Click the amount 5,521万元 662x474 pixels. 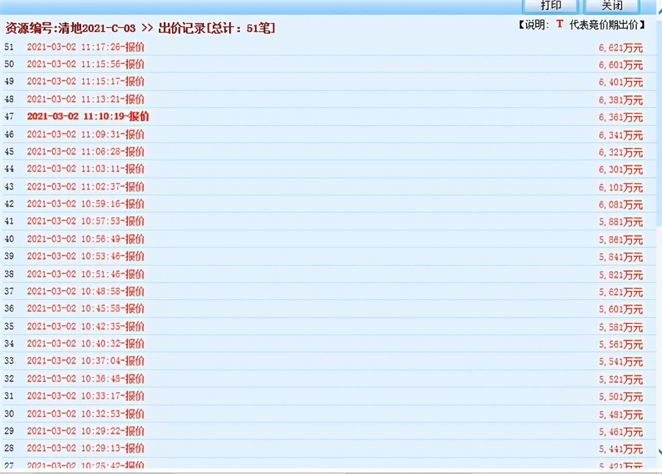point(621,380)
